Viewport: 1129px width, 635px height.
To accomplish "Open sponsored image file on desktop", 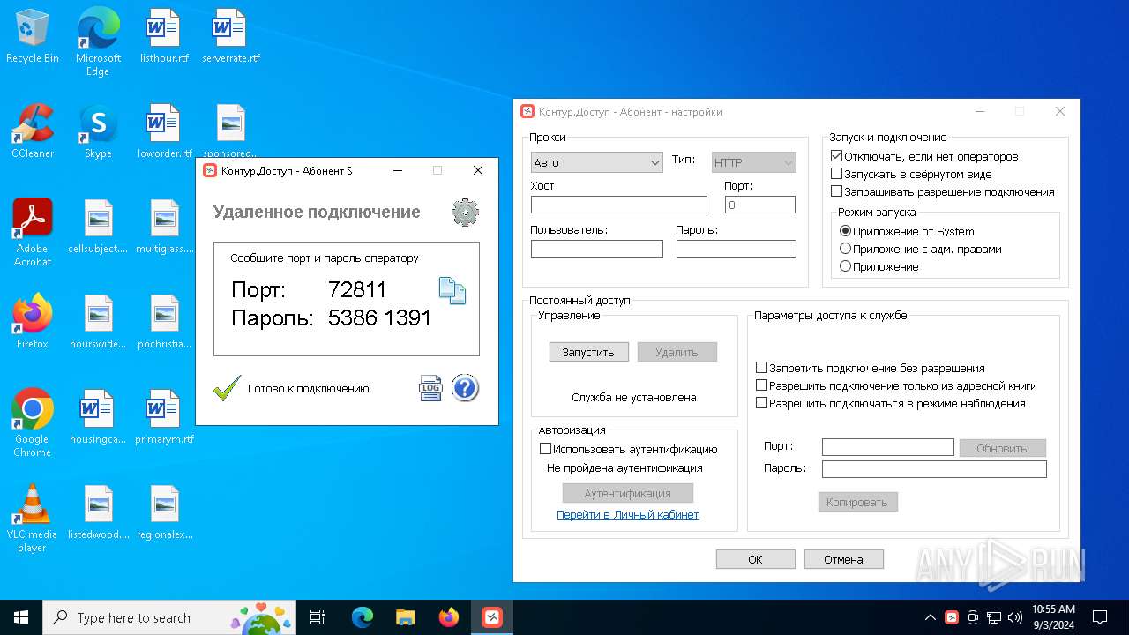I will point(231,131).
